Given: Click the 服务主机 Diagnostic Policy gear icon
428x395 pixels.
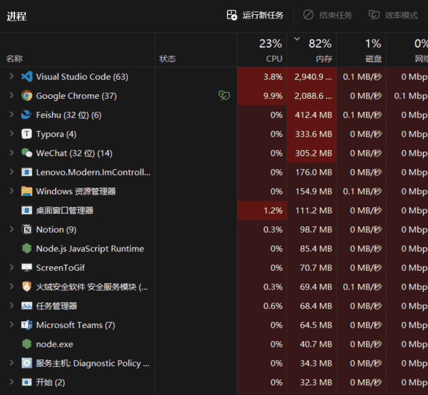Looking at the screenshot, I should pyautogui.click(x=27, y=363).
